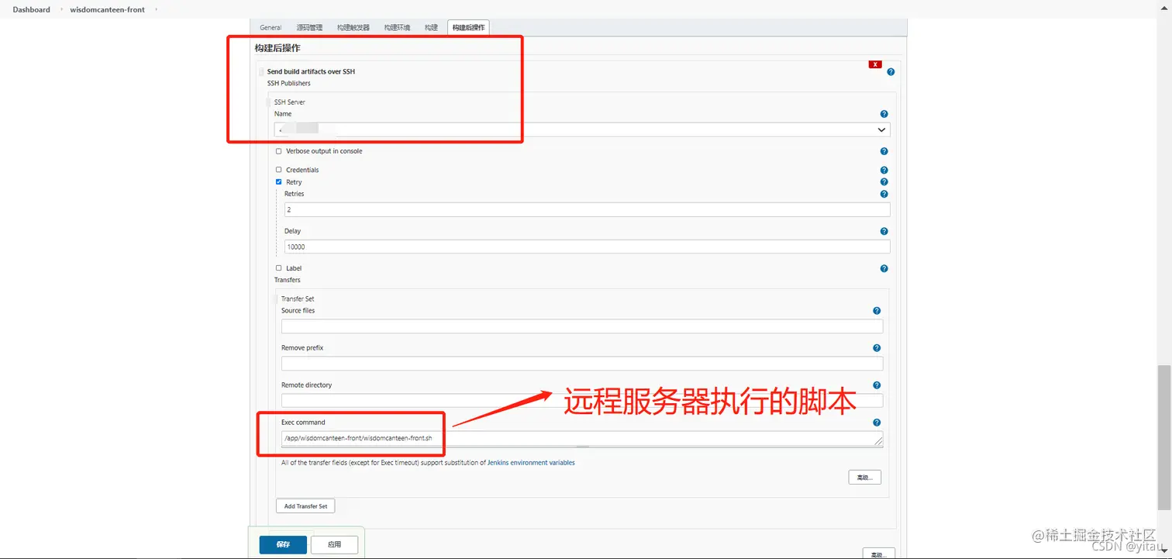Switch to the 构建 tab
Image resolution: width=1172 pixels, height=559 pixels.
click(x=431, y=28)
